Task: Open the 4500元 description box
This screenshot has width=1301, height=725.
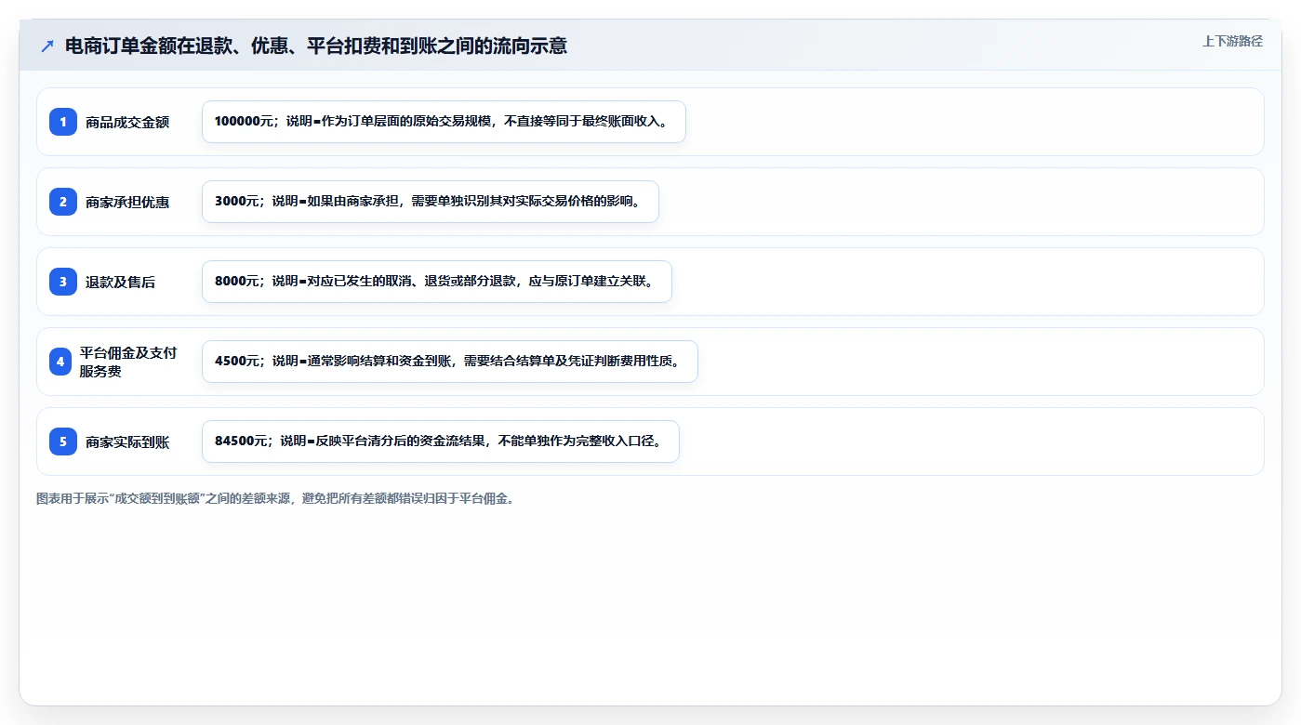Action: [x=450, y=362]
